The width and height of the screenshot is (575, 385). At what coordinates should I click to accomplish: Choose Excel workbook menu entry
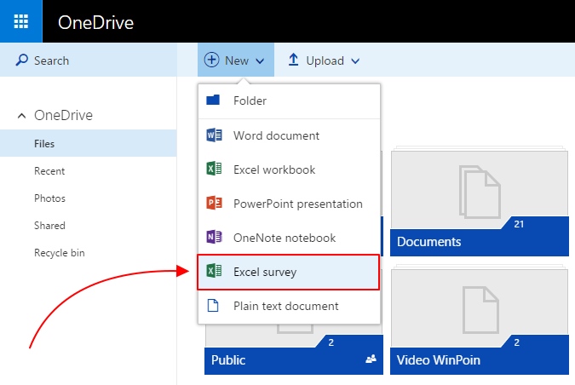(x=289, y=170)
